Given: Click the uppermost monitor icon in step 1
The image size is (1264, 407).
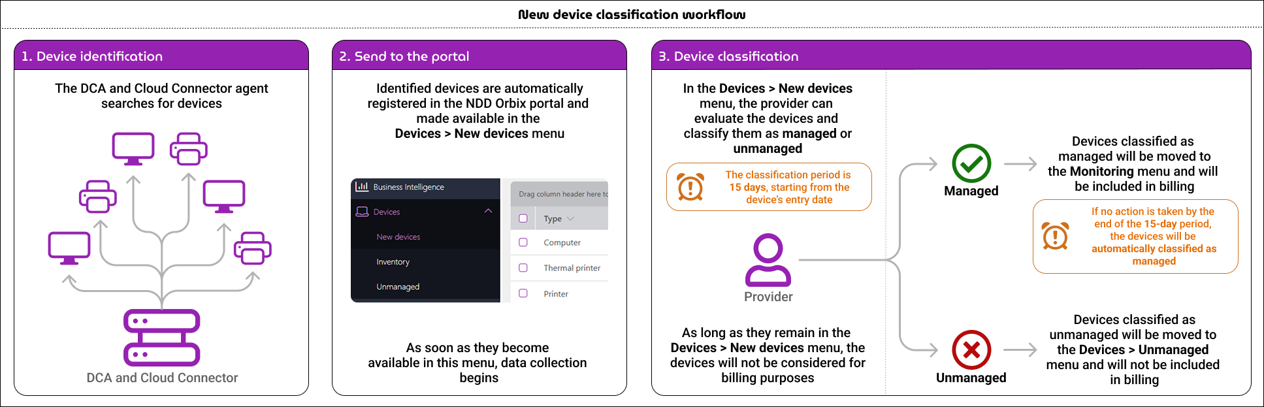Looking at the screenshot, I should coord(133,149).
